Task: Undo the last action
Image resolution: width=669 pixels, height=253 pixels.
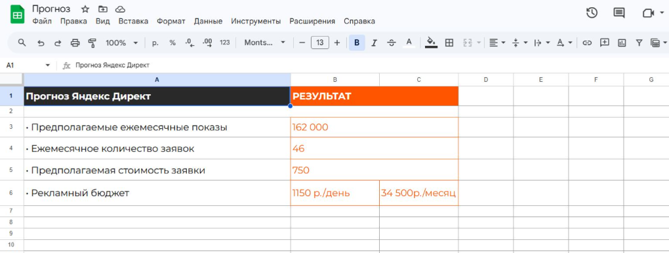Action: pos(41,42)
